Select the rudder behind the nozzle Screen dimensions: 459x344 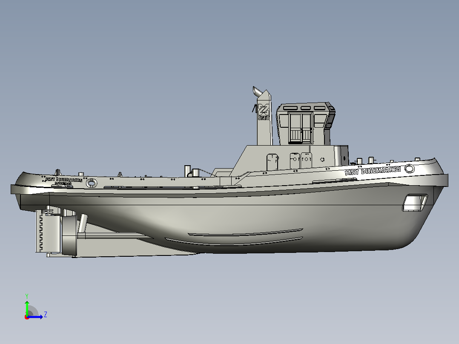49,231
